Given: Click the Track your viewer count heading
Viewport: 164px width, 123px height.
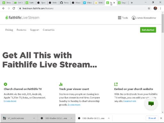Looking at the screenshot, I should pos(74,89).
